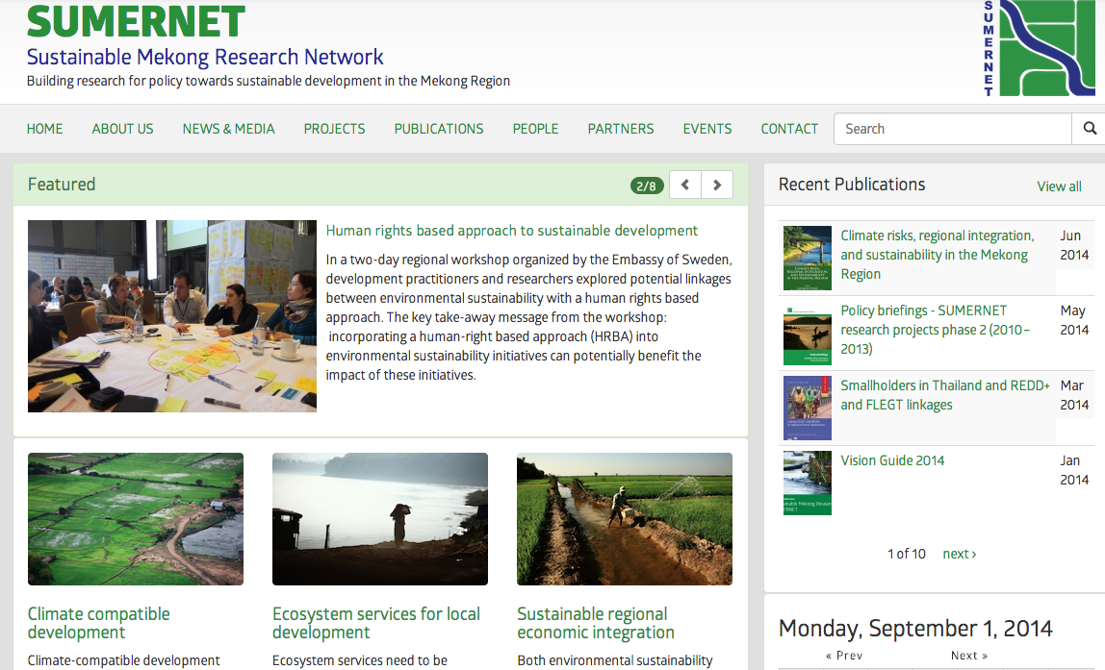1105x670 pixels.
Task: Click the search magnifier icon
Action: (x=1090, y=129)
